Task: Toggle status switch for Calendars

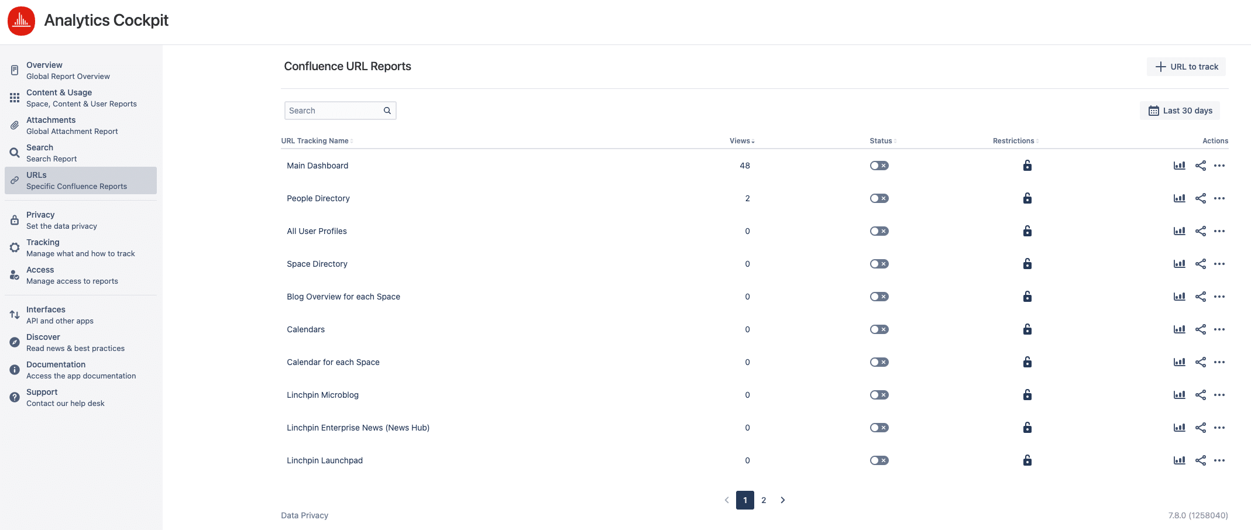Action: 879,329
